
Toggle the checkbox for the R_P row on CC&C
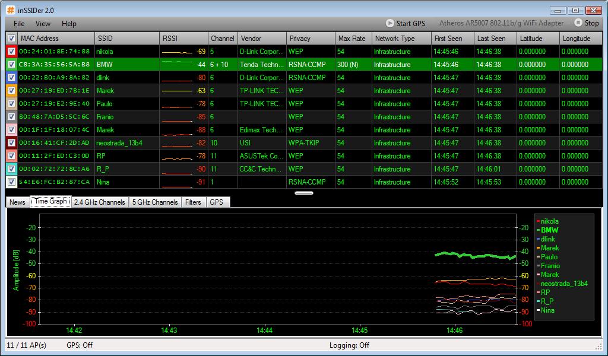tap(12, 169)
